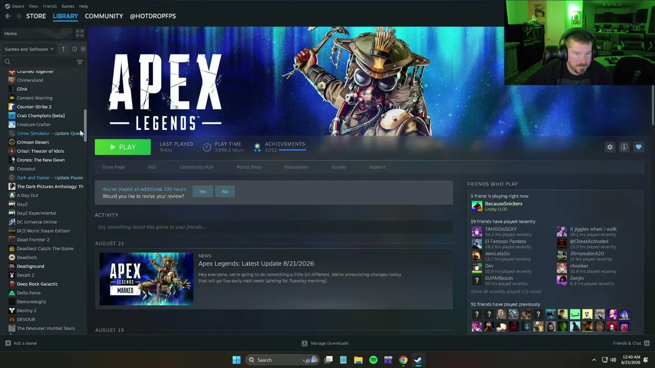The image size is (655, 368).
Task: Open the HUD FX taskbar app
Action: click(388, 360)
